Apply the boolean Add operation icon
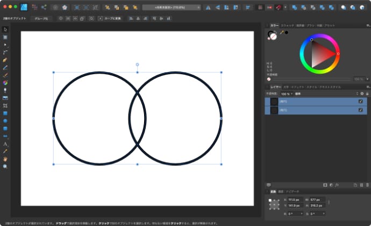 pyautogui.click(x=294, y=8)
